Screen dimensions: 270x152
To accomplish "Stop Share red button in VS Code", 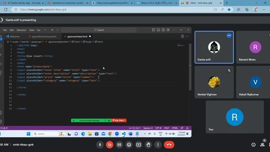I will tap(119, 120).
